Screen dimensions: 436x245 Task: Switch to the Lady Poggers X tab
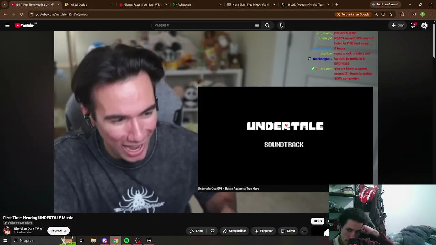tap(305, 5)
